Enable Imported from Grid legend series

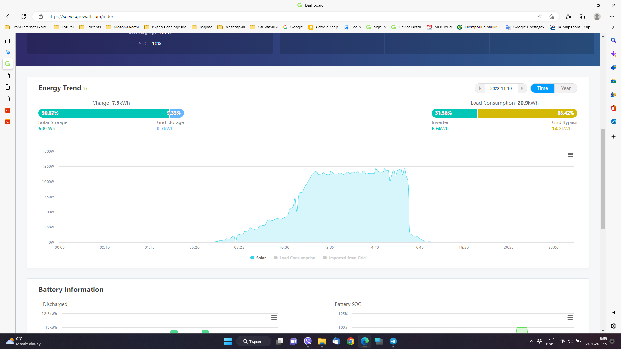[x=344, y=258]
